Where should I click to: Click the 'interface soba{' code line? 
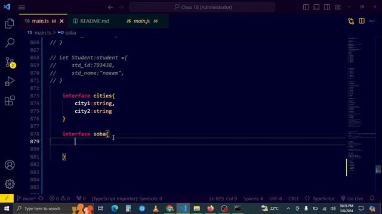[86, 134]
